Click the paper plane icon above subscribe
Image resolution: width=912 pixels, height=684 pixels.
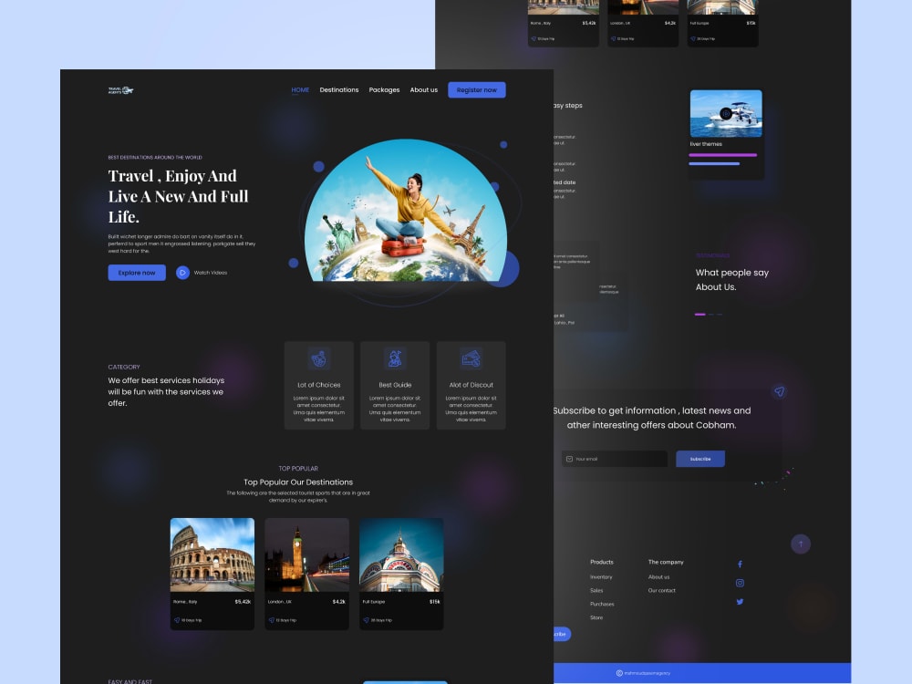point(780,391)
